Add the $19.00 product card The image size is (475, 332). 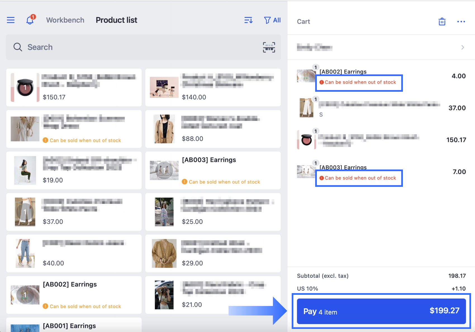pos(74,170)
